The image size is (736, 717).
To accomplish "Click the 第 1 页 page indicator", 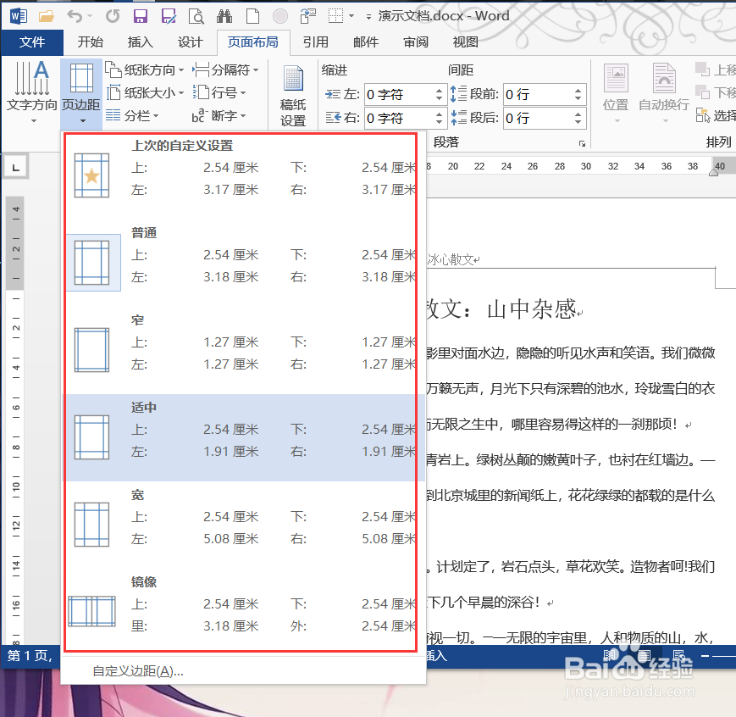I will click(x=30, y=655).
